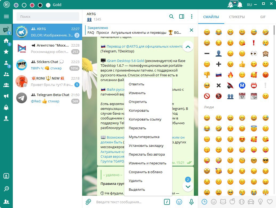Open the ID search icon in sidebar
276x208 pixels.
tap(6, 189)
